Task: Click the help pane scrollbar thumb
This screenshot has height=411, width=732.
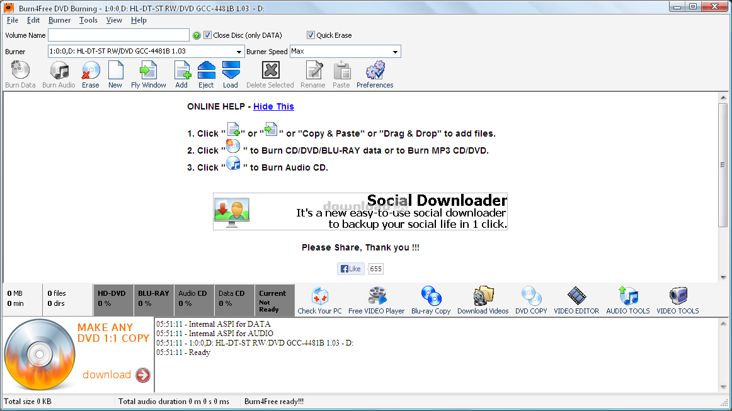Action: click(x=723, y=165)
